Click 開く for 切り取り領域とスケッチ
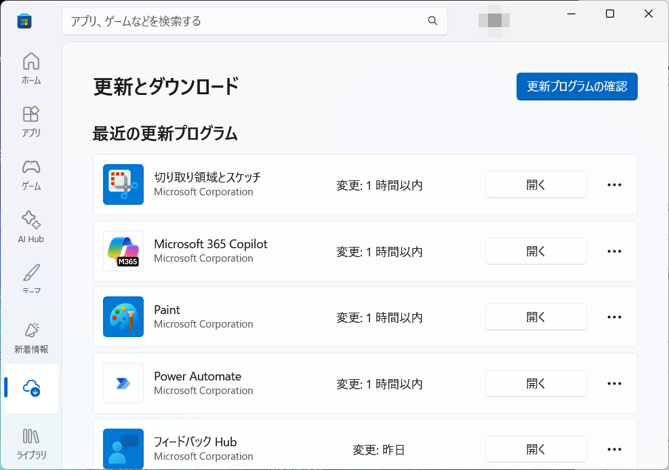669x470 pixels. [x=536, y=185]
